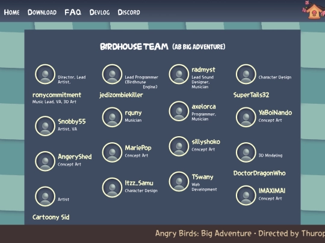
Task: Click jedizombiekiller's avatar icon
Action: tap(112, 74)
